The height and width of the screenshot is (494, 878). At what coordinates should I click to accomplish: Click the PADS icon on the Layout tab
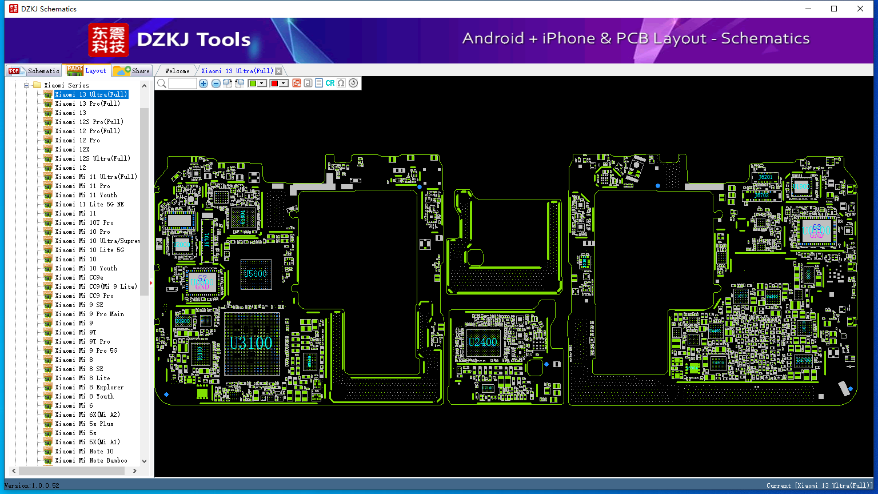pyautogui.click(x=75, y=70)
